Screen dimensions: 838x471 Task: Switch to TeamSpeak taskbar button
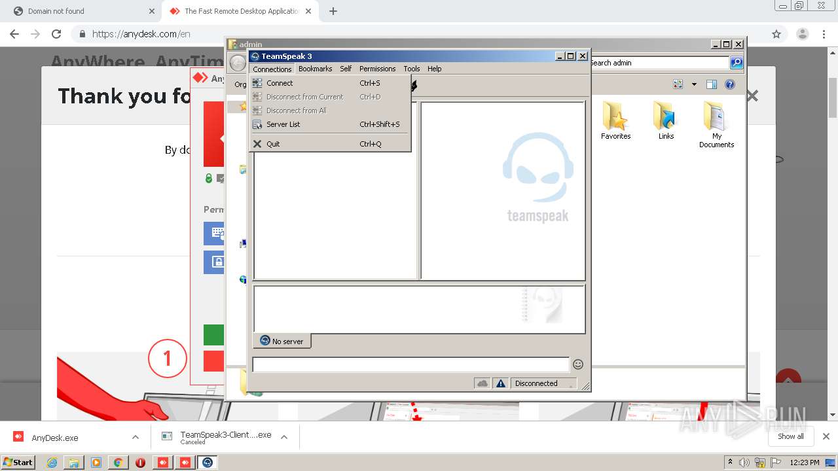(x=208, y=462)
